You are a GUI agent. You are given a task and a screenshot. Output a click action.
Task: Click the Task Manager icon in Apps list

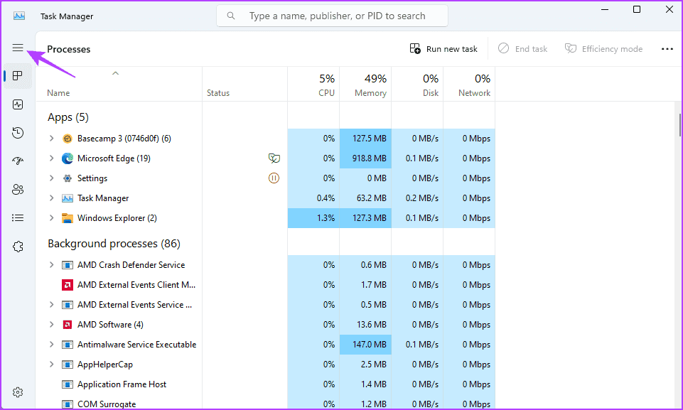67,198
